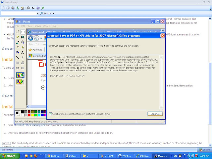Open the Help menu in Paint
This screenshot has height=159, width=212.
tap(54, 26)
